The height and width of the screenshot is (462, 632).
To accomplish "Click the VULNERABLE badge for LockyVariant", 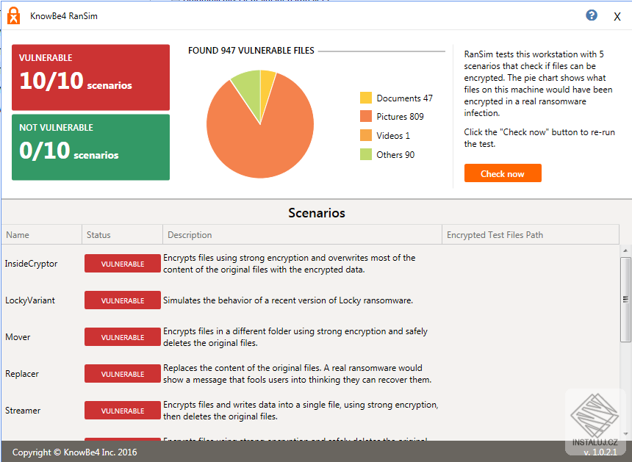I will [x=123, y=300].
